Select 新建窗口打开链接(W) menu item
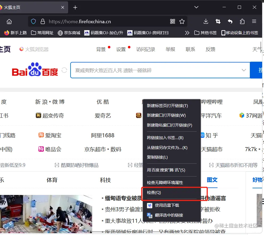The height and width of the screenshot is (235, 264). [x=172, y=115]
